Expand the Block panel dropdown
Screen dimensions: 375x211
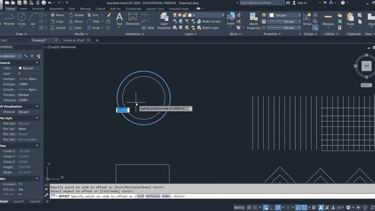236,34
